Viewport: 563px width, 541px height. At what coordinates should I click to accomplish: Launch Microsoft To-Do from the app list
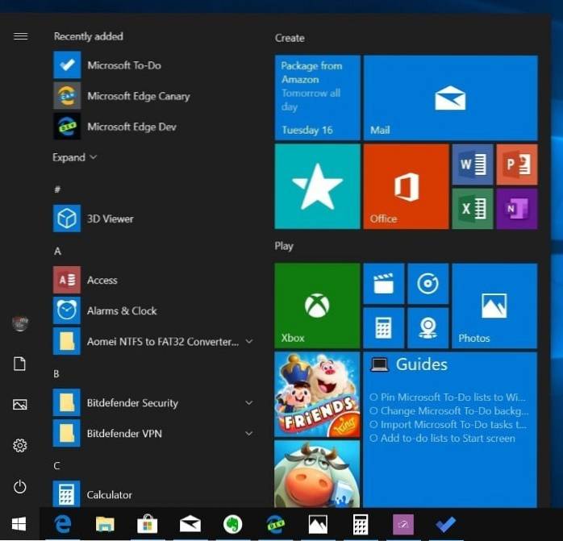[x=124, y=65]
